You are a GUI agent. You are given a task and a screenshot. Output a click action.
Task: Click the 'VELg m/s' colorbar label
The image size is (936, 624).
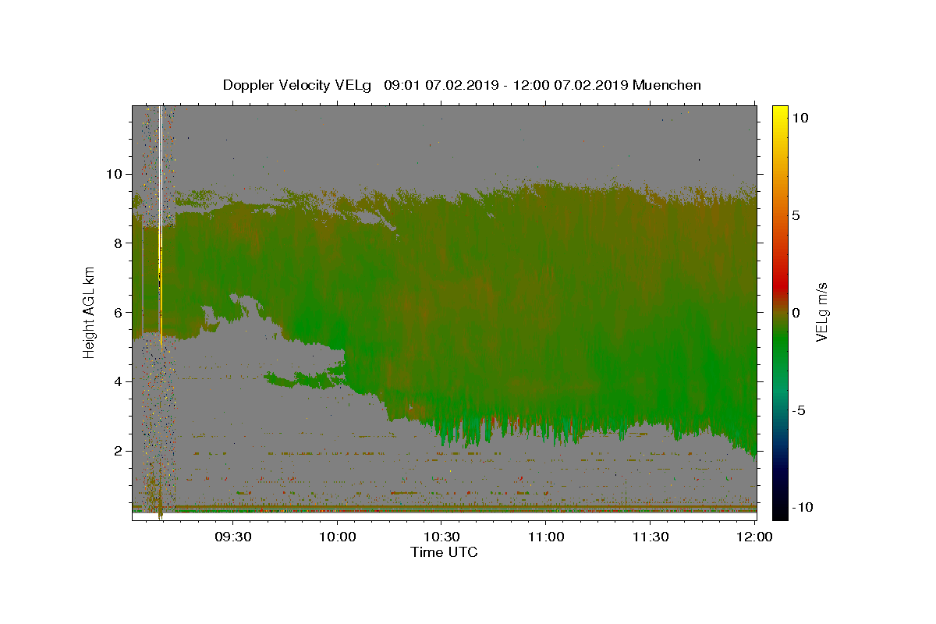tap(821, 312)
